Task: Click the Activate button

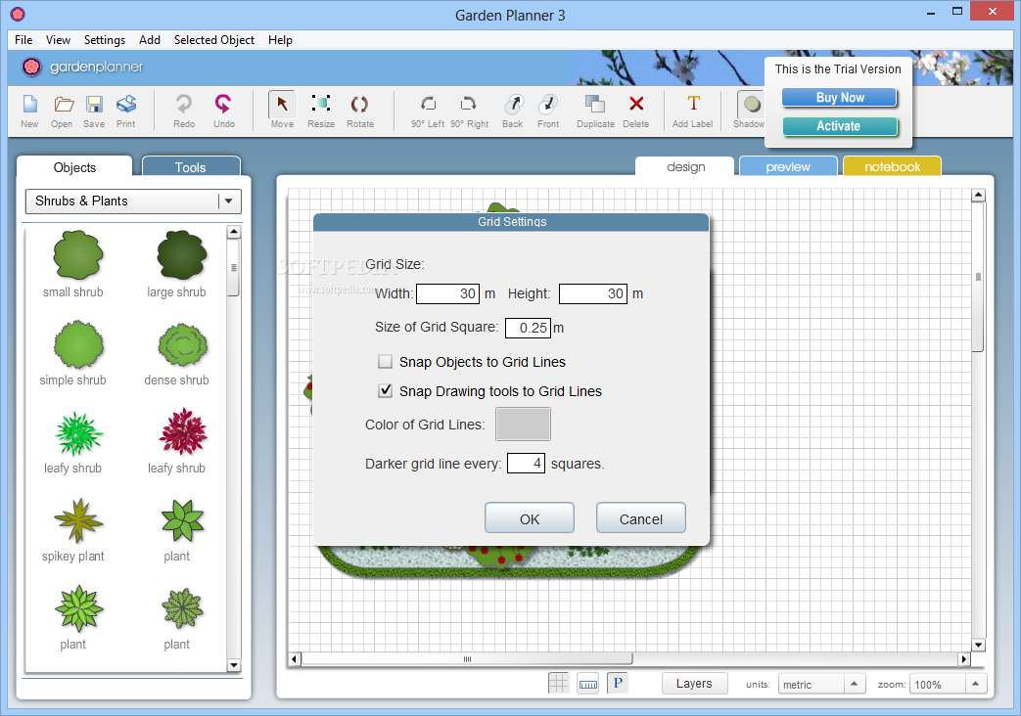Action: pos(840,126)
